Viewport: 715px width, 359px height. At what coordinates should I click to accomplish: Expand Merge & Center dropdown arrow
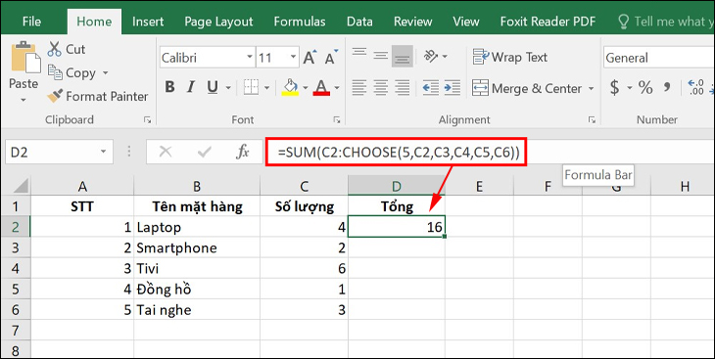[592, 88]
